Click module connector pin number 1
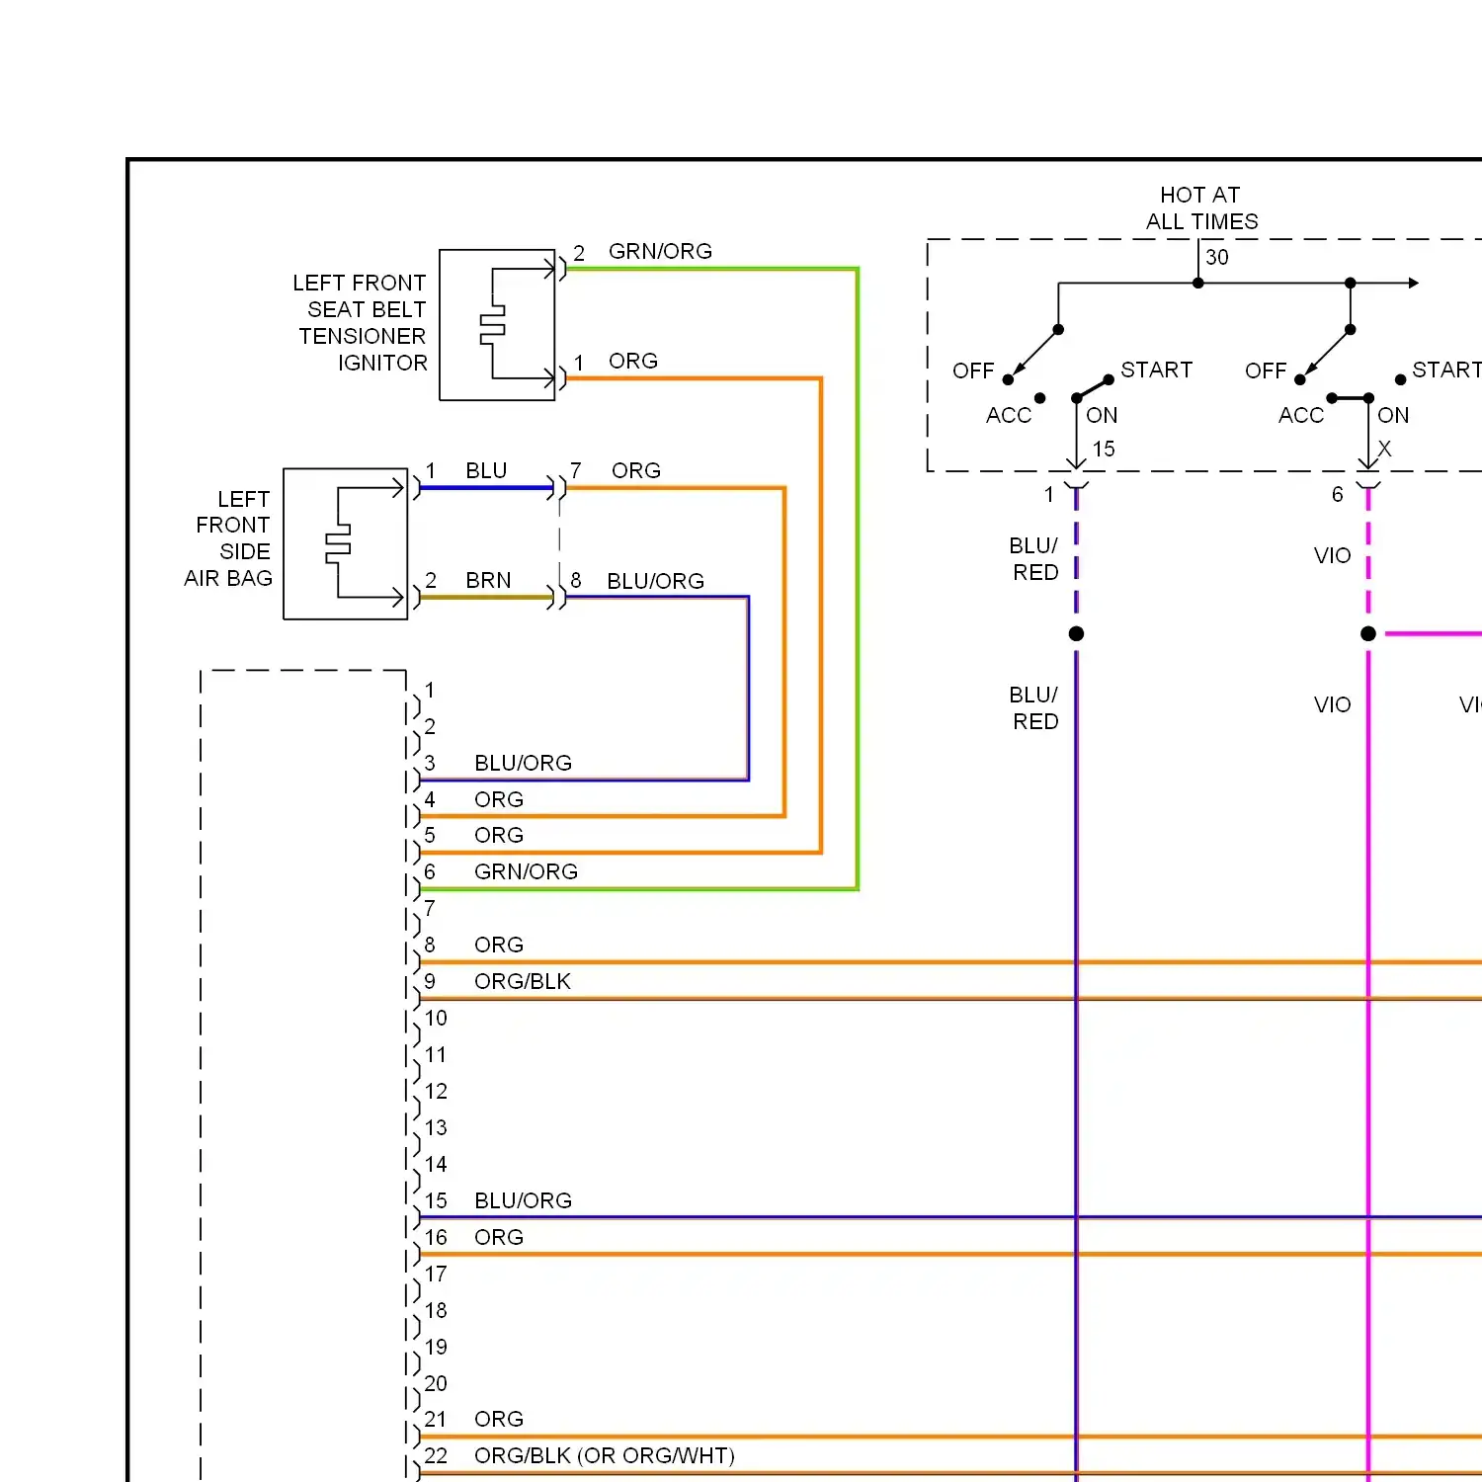This screenshot has width=1482, height=1482. (x=430, y=691)
